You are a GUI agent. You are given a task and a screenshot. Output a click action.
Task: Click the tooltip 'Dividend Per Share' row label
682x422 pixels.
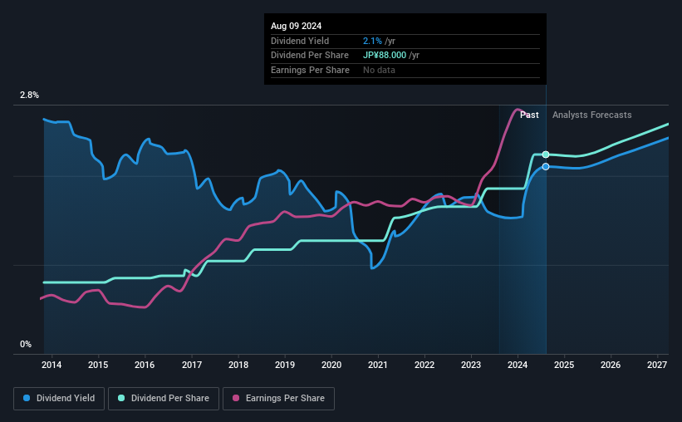[x=310, y=56]
